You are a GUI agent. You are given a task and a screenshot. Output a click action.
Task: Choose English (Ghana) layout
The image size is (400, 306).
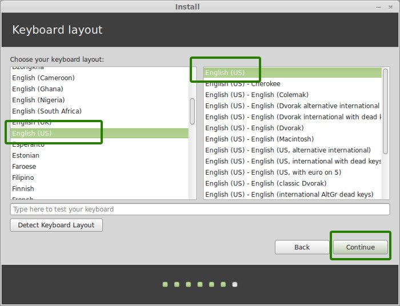pyautogui.click(x=38, y=89)
